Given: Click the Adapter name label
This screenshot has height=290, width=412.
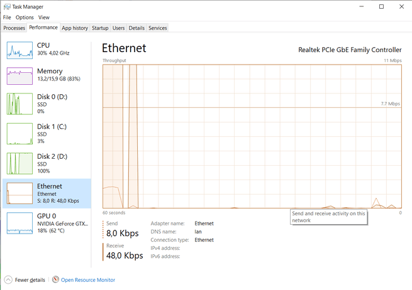Looking at the screenshot, I should click(168, 223).
